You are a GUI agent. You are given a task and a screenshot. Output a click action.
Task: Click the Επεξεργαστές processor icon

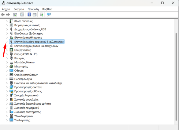pos(11,50)
